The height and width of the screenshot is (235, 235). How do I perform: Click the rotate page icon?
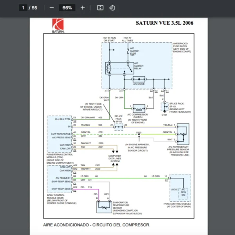(112, 8)
